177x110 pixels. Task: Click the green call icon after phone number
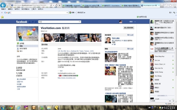[77, 76]
